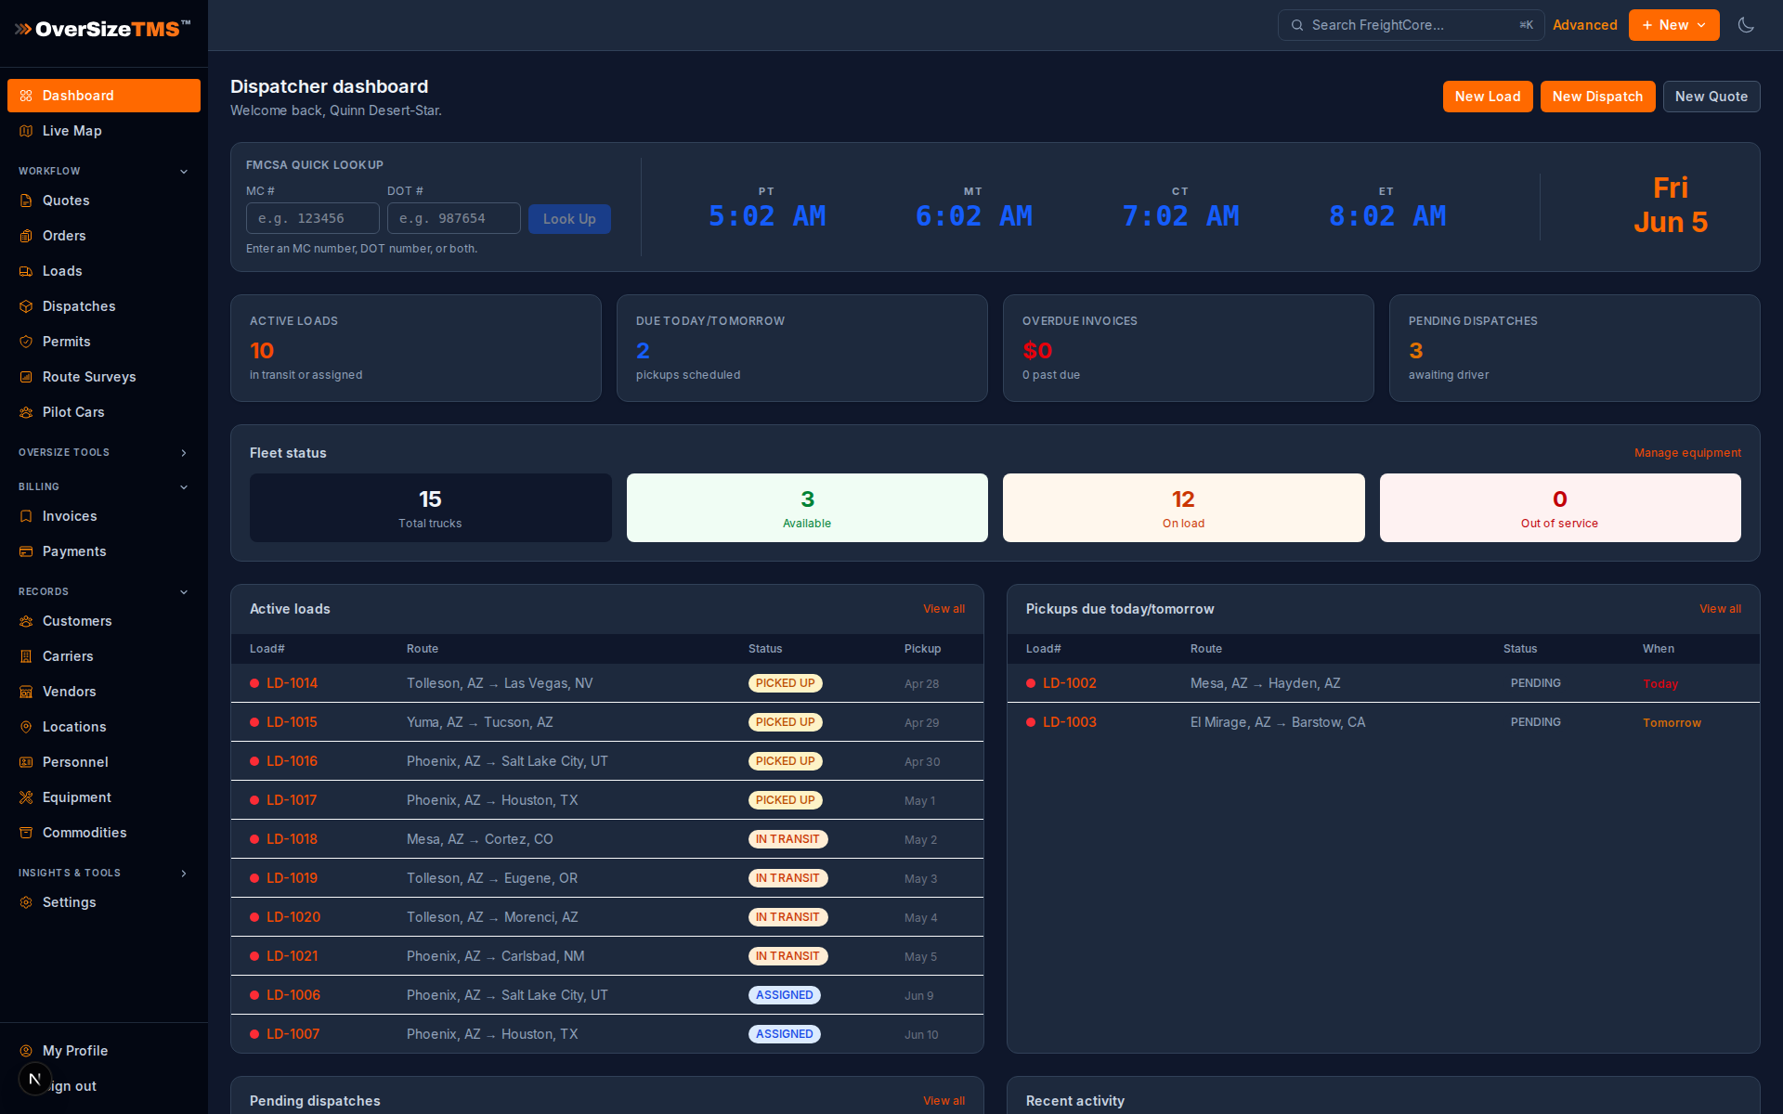This screenshot has width=1783, height=1114.
Task: Click the Permits shield icon
Action: click(x=26, y=342)
